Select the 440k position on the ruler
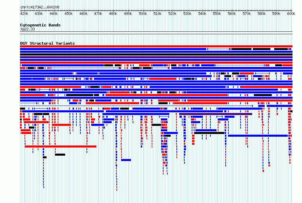Viewport: 302px width, 203px height. 54,14
